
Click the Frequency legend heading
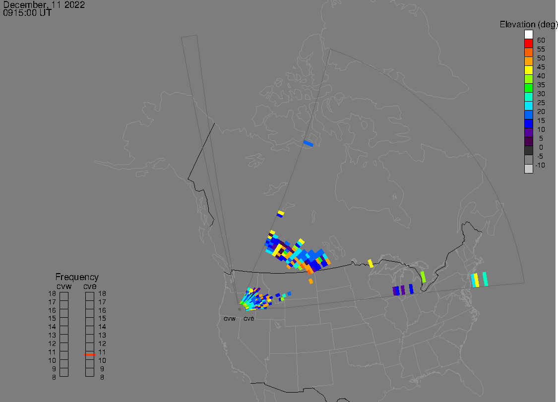[77, 277]
